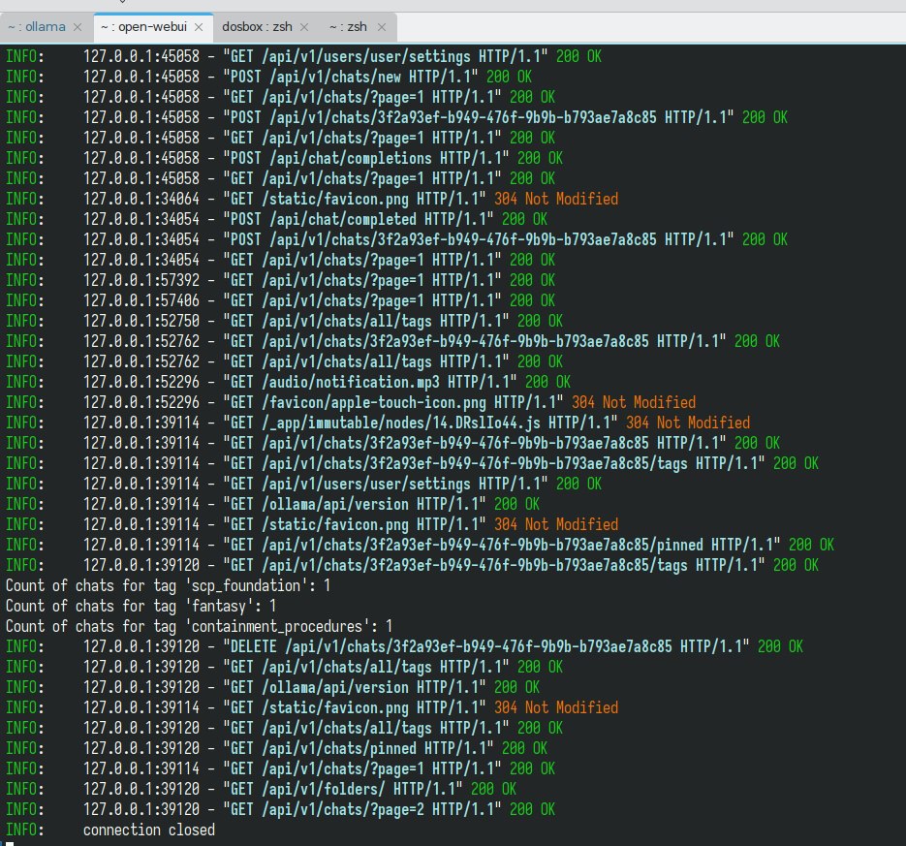
Task: Close the ollama terminal tab
Action: coord(78,27)
